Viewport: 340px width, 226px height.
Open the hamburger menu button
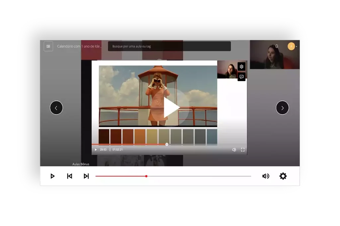(x=48, y=46)
